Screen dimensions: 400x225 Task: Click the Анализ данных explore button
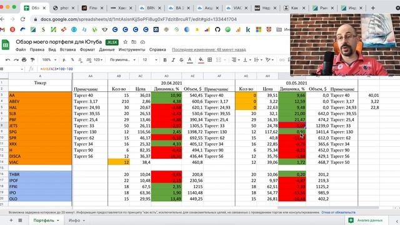tap(367, 220)
